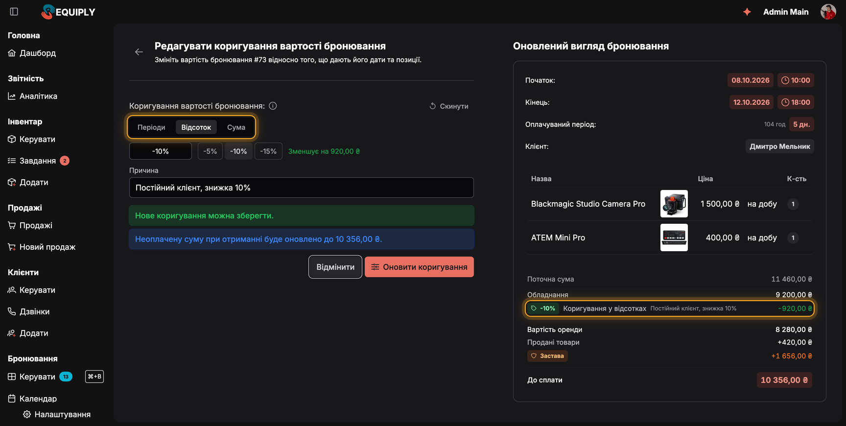Click the Equiply logo
846x426 pixels.
[69, 12]
